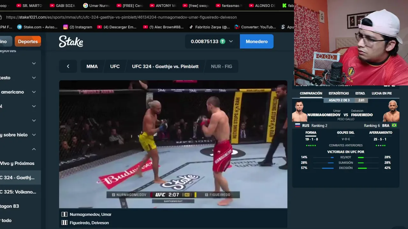Screen dimensions: 408x229
Task: Click the icon beside Figueiredo, Deiveson
Action: coord(64,223)
